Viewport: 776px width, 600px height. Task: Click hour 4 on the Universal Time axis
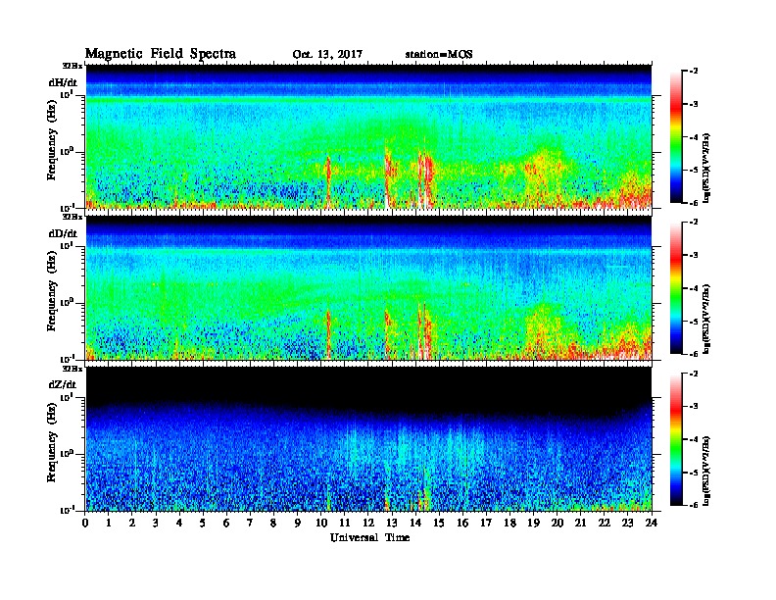(x=179, y=523)
